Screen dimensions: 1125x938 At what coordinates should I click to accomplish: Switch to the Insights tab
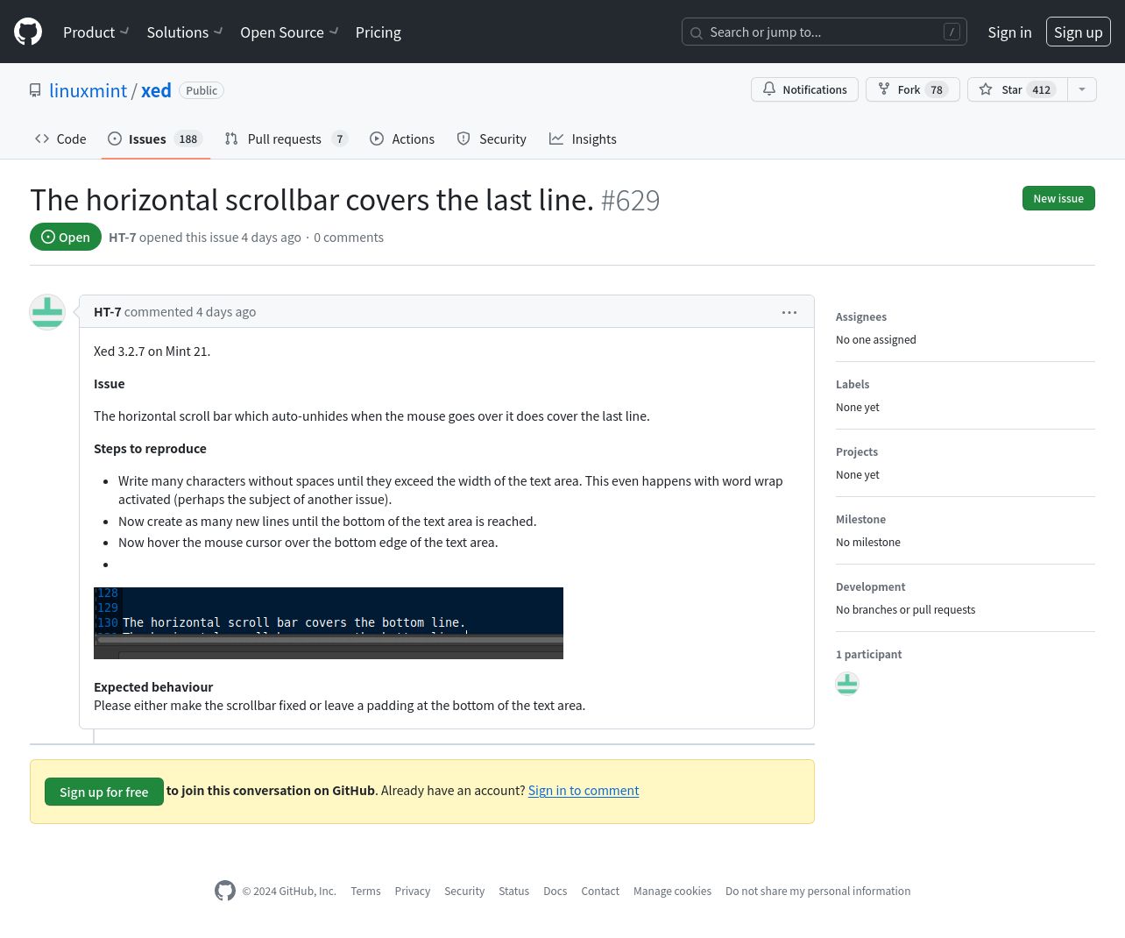coord(583,139)
